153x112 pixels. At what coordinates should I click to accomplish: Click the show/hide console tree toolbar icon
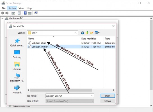tap(13, 13)
